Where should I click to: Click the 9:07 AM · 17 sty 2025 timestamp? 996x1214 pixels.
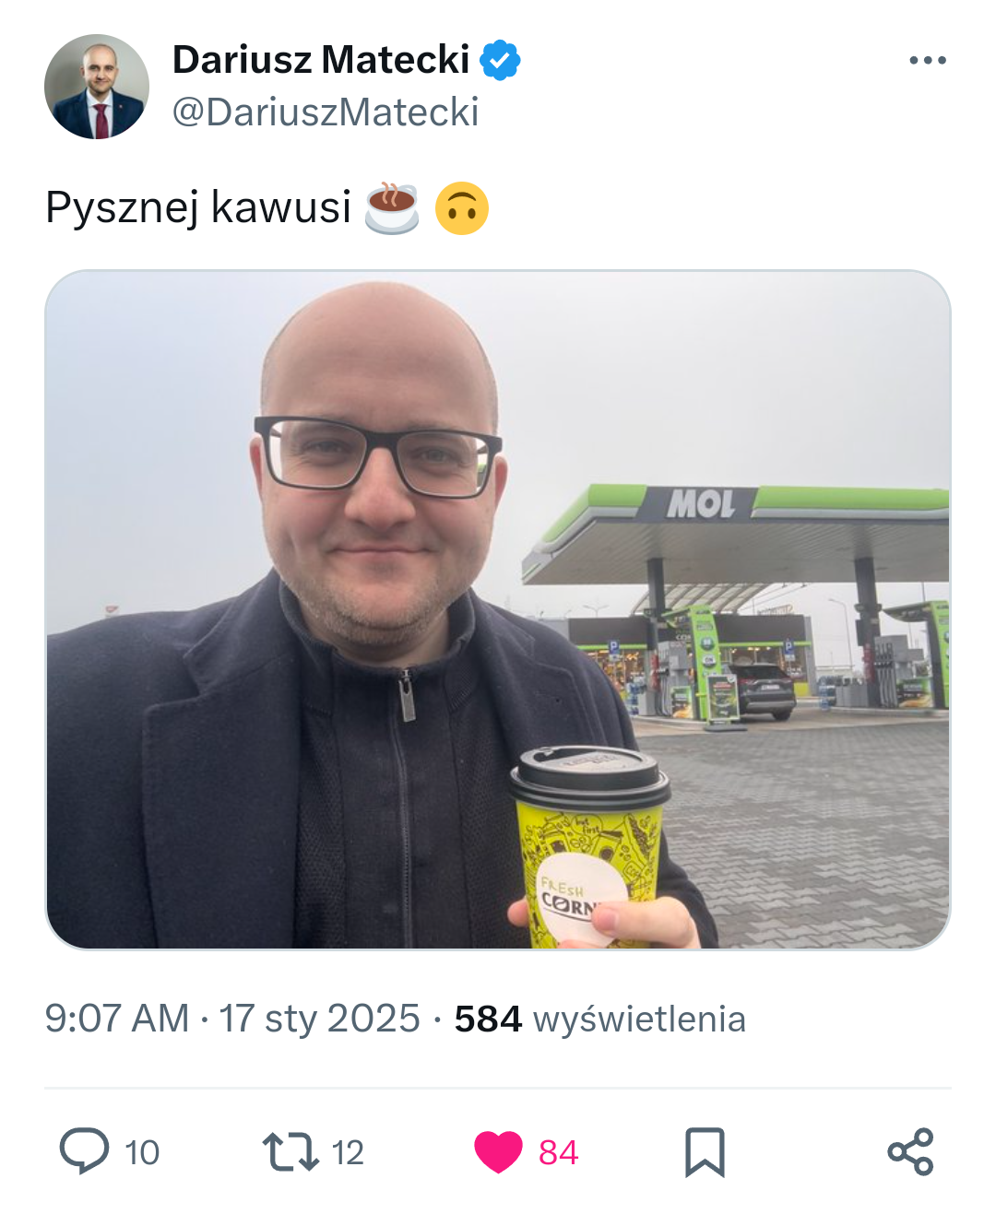point(232,1019)
